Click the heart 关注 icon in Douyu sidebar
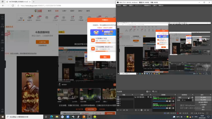 click(2, 17)
